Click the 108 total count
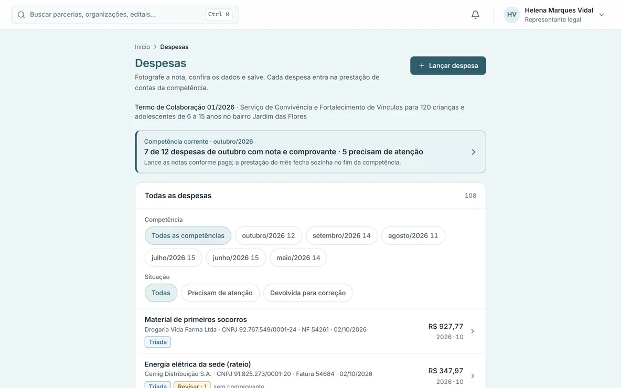 point(470,196)
